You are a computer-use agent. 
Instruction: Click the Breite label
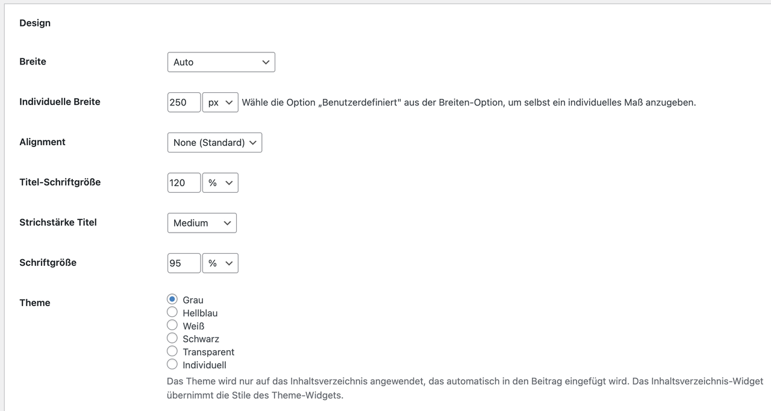(x=33, y=61)
